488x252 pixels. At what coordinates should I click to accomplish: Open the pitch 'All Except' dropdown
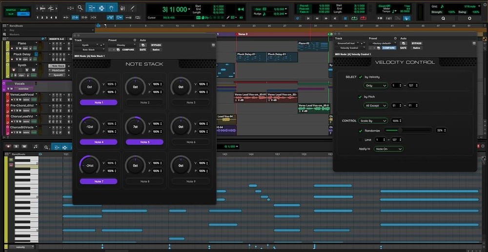click(376, 106)
